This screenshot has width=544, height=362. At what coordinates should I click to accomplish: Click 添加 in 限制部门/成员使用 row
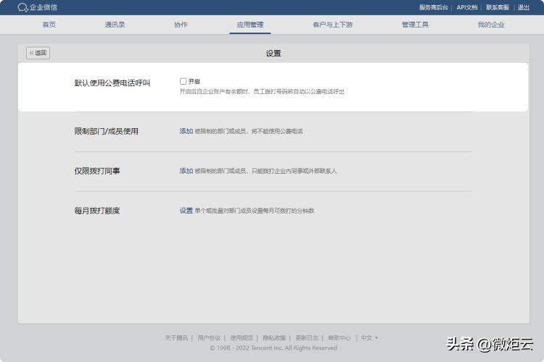point(186,131)
